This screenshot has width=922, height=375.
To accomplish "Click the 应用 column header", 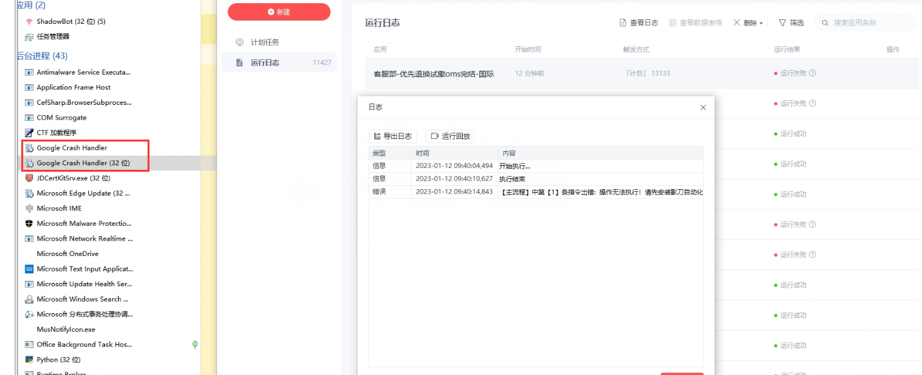I will [x=380, y=50].
